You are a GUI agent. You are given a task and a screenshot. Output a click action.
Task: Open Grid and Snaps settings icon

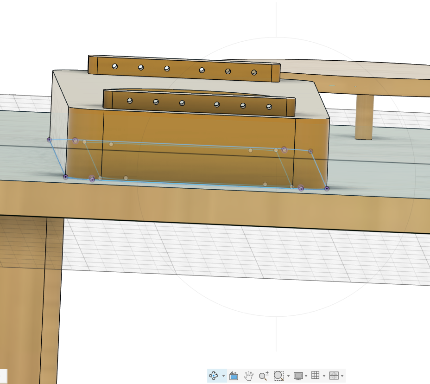click(316, 375)
